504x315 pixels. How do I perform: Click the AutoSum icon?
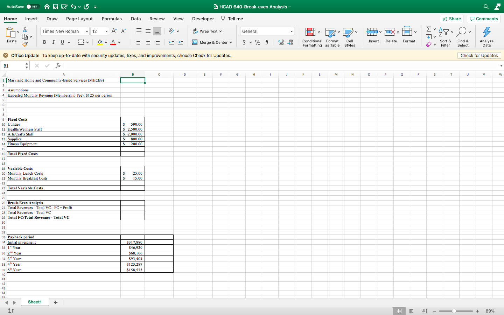pyautogui.click(x=428, y=29)
